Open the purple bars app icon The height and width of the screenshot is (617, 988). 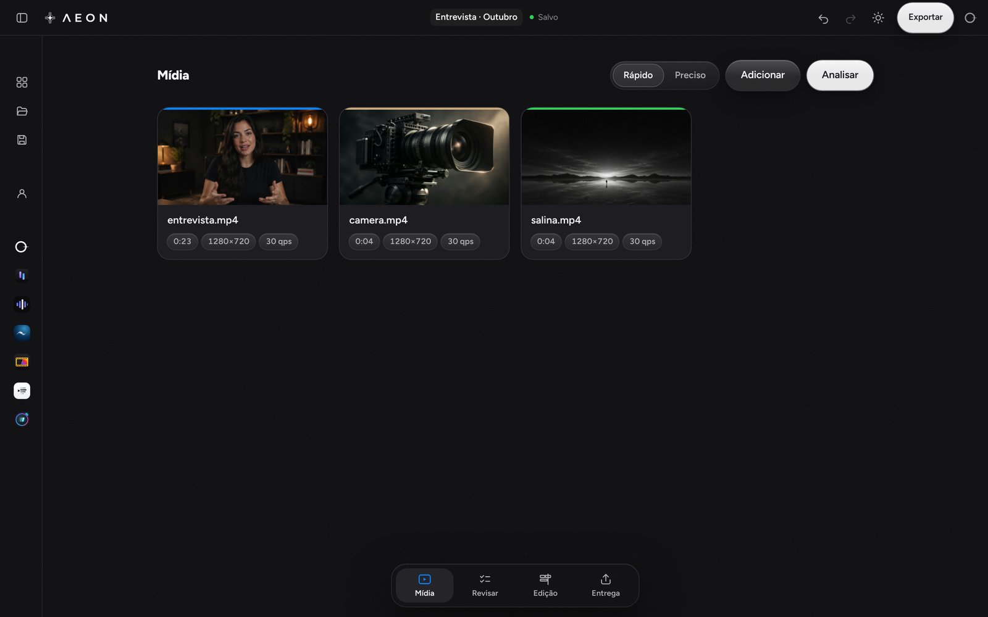click(x=22, y=275)
